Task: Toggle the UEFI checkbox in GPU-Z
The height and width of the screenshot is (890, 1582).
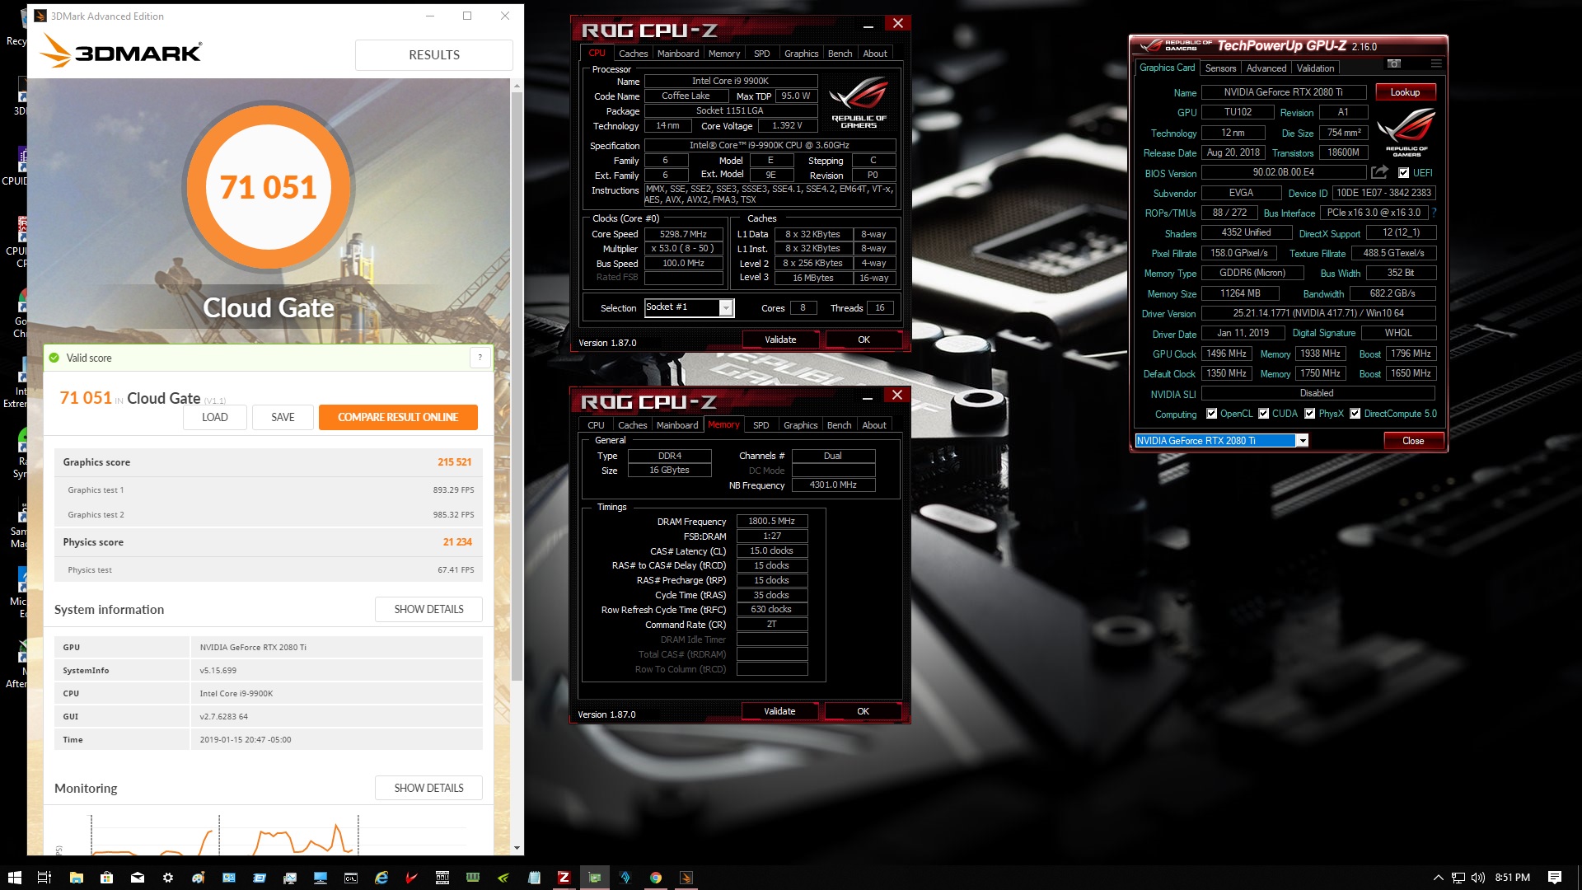Action: [x=1403, y=173]
